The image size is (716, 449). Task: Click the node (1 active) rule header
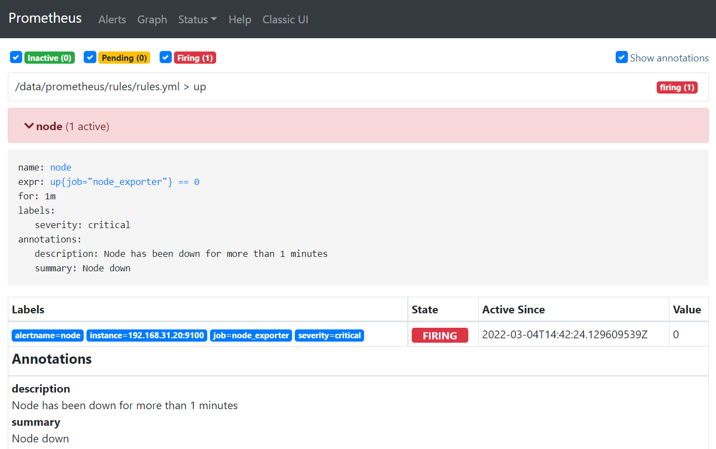coord(358,126)
